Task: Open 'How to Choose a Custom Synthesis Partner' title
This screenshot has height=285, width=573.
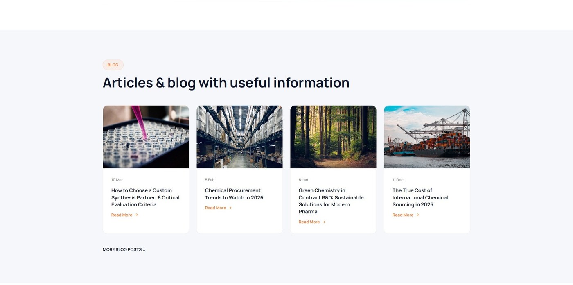Action: [145, 197]
